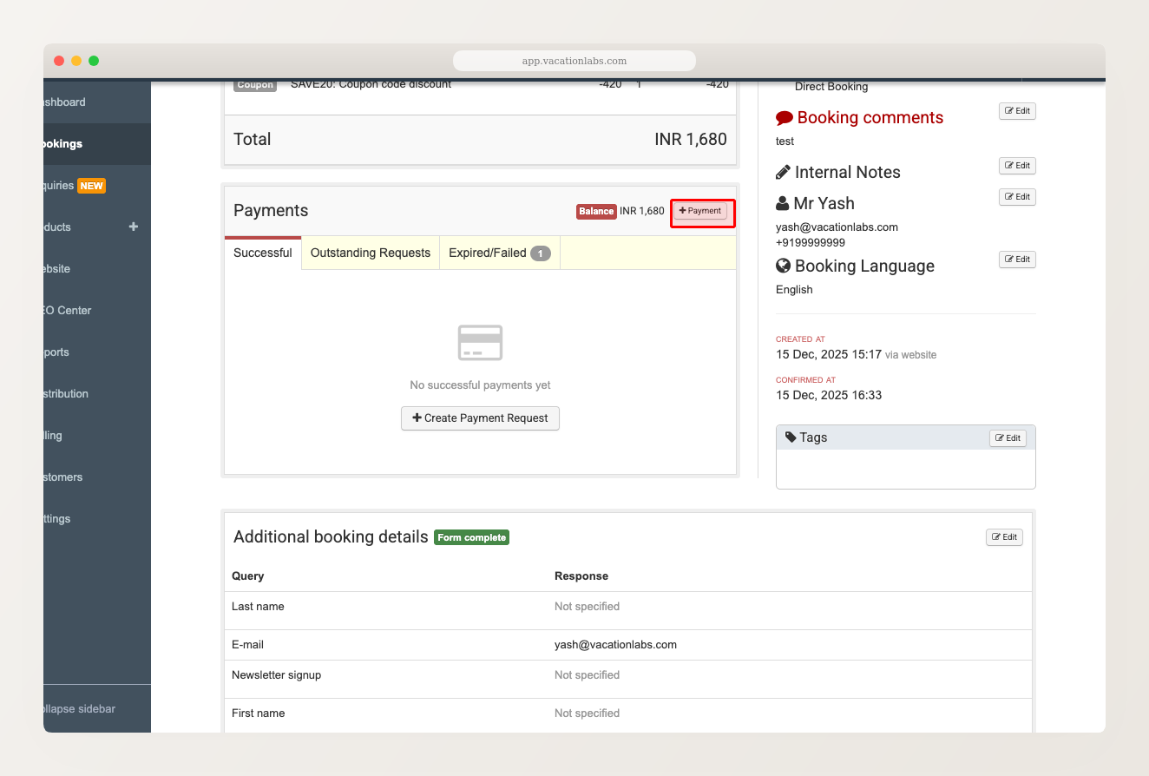Switch to the Outstanding Requests tab
Screen dimensions: 1149x776
(370, 253)
